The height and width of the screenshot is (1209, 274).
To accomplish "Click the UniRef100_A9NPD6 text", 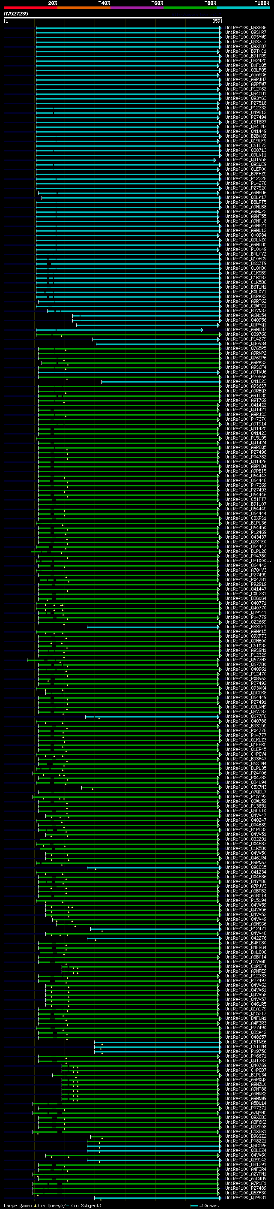I will coord(245,193).
